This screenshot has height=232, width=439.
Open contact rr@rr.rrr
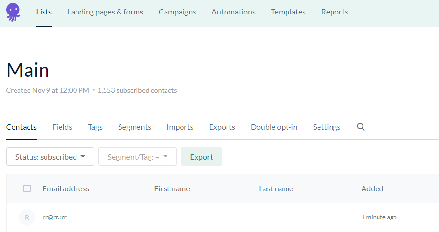pyautogui.click(x=55, y=217)
